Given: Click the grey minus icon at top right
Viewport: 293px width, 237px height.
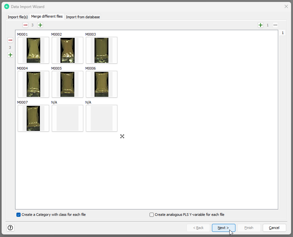Looking at the screenshot, I should (x=275, y=25).
